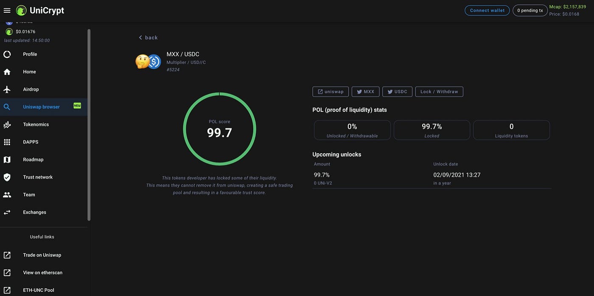
Task: Click the MXX Twitter button
Action: [365, 92]
